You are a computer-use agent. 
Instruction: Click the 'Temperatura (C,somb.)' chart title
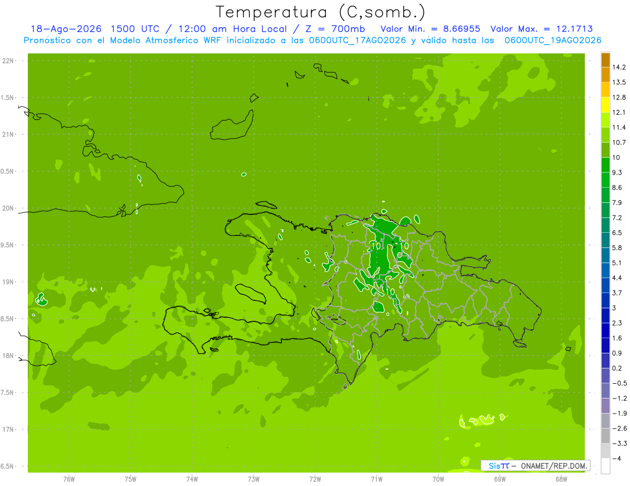(x=321, y=12)
